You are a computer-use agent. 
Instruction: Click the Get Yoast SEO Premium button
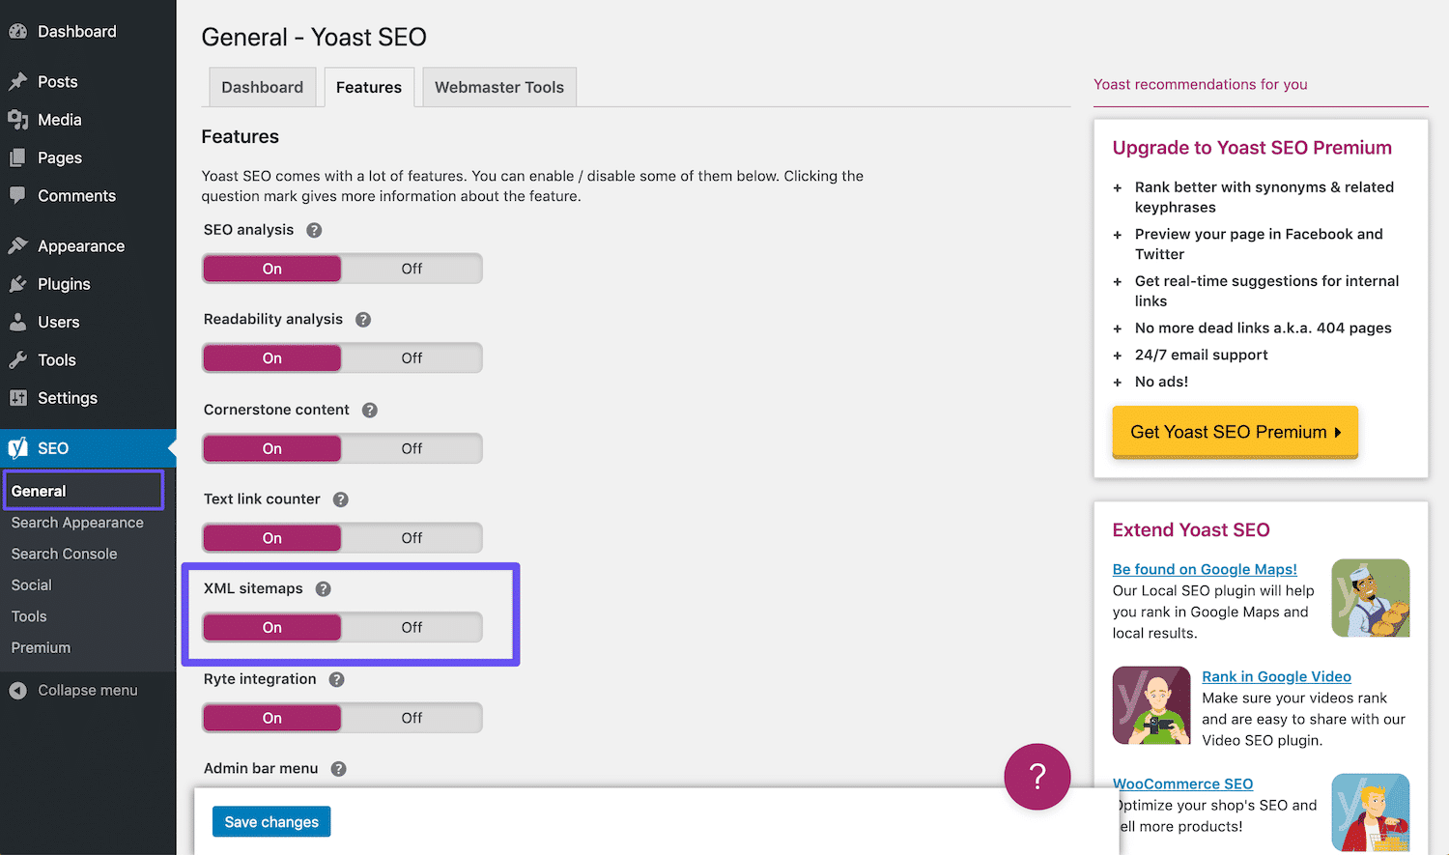[1235, 432]
